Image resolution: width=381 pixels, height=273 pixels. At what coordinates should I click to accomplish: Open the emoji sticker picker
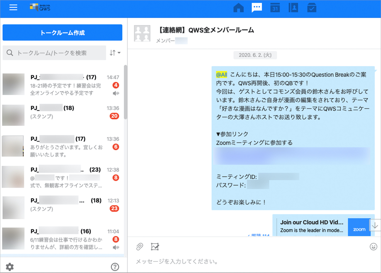(373, 246)
